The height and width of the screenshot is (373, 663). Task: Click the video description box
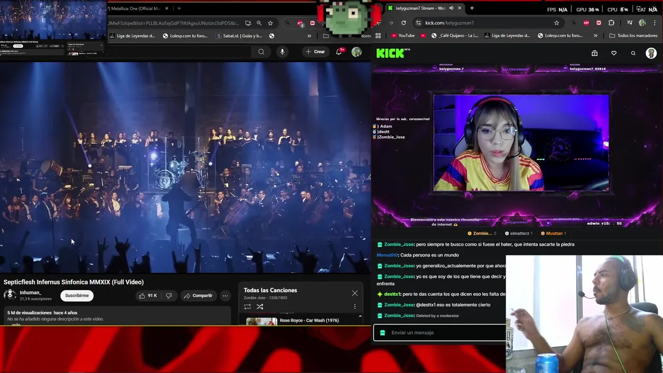pyautogui.click(x=117, y=316)
